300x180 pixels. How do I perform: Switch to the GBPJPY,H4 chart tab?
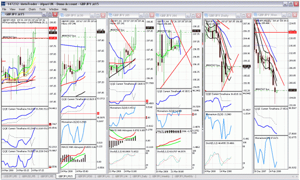click(x=121, y=176)
